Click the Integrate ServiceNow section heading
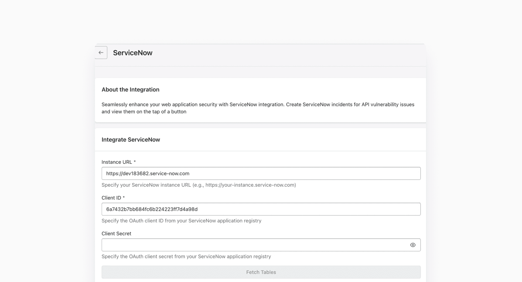The image size is (522, 282). 131,140
